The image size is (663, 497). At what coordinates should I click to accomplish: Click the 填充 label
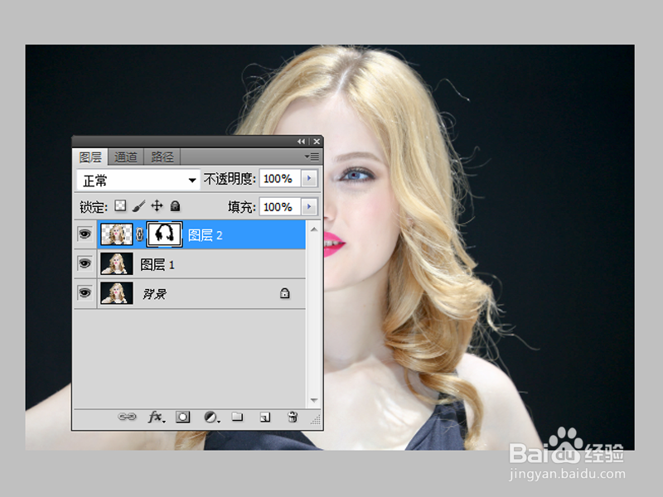pos(242,206)
